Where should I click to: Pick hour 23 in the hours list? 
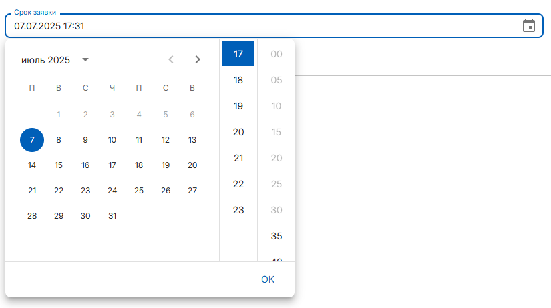pyautogui.click(x=238, y=210)
